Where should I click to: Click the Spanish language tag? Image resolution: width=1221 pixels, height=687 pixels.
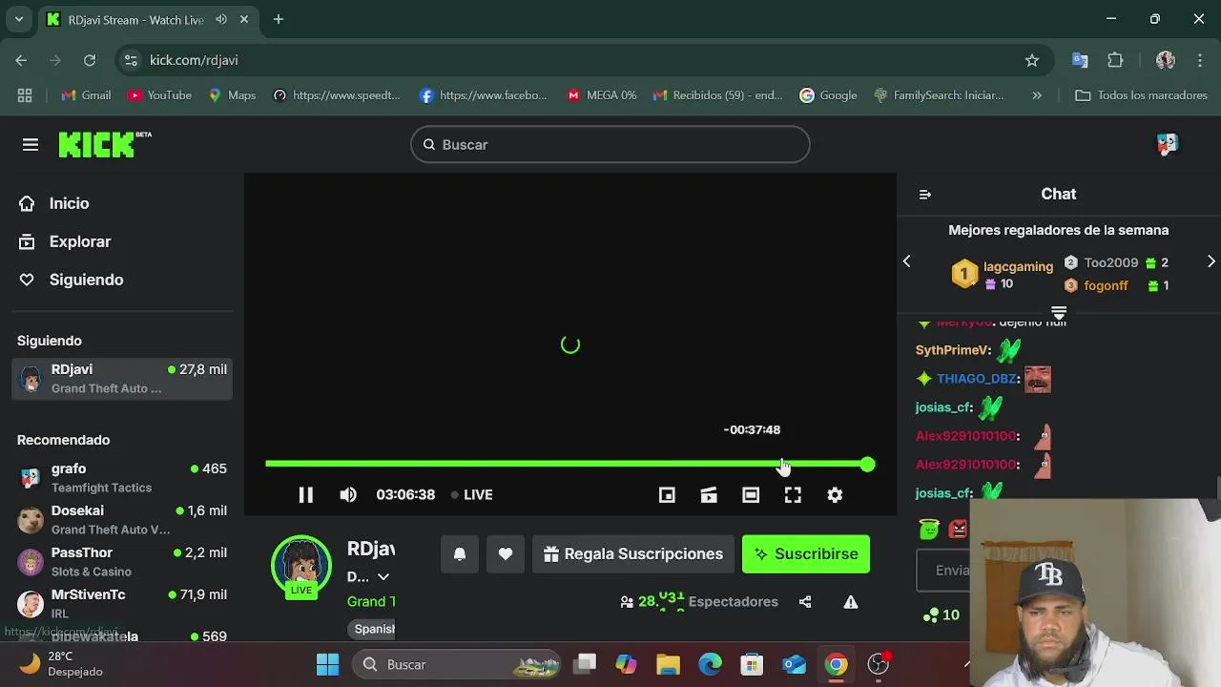tap(373, 629)
